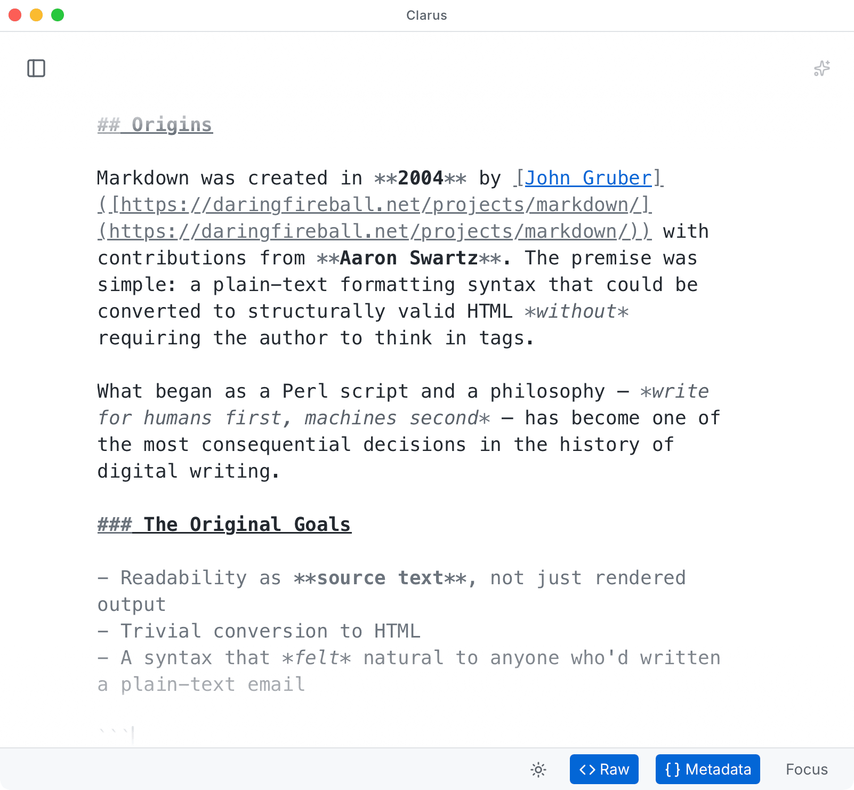854x790 pixels.
Task: Click The Original Goals heading link
Action: click(x=223, y=524)
